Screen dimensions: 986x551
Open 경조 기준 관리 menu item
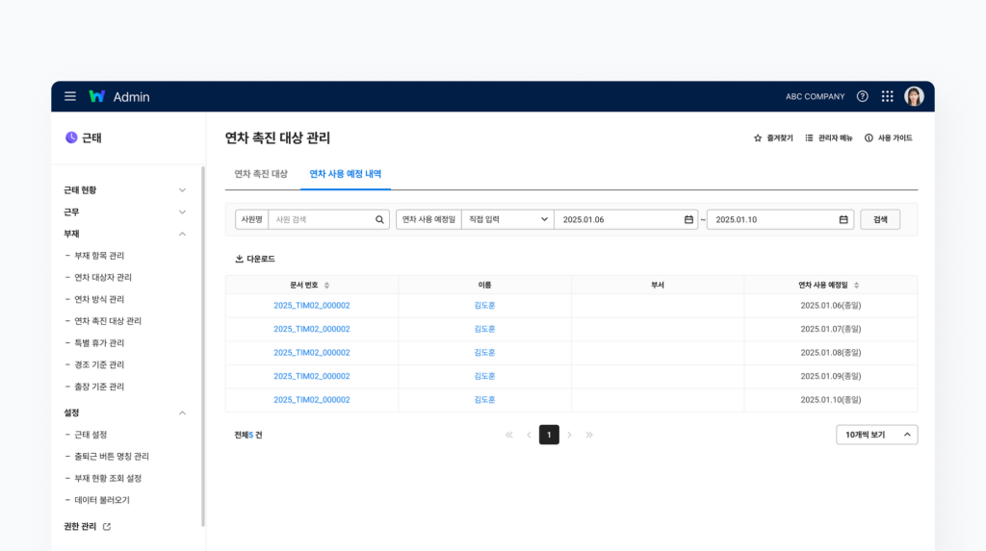[99, 364]
